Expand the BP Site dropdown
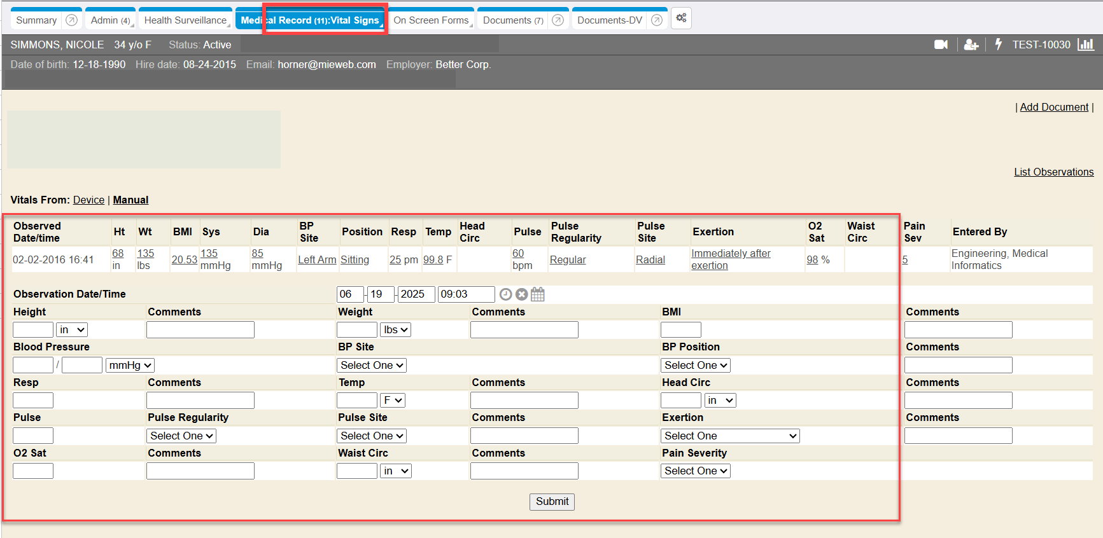The width and height of the screenshot is (1103, 538). click(x=372, y=366)
